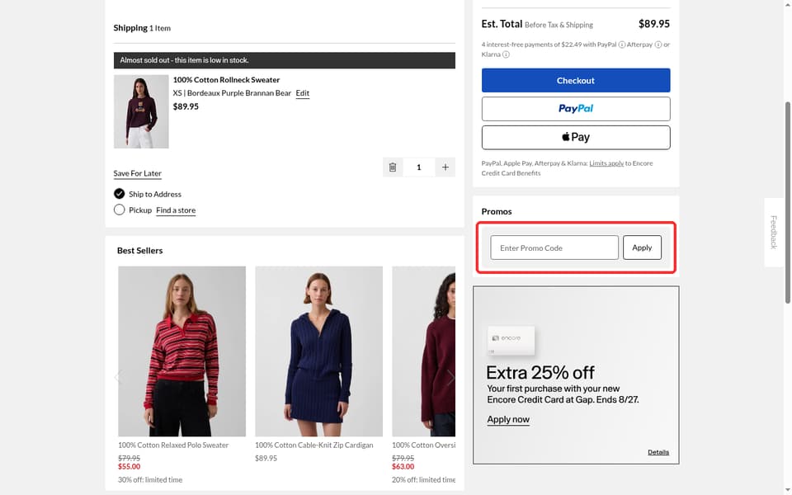Open the cart sweater thumbnail image

point(141,111)
